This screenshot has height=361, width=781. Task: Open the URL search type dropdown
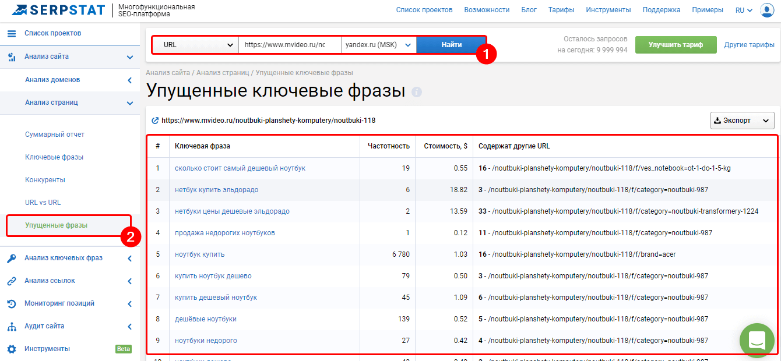[x=196, y=45]
